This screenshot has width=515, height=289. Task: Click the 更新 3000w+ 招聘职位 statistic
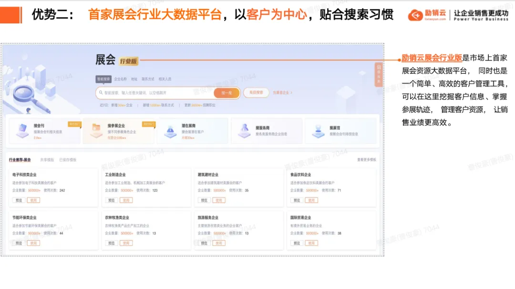pos(200,105)
